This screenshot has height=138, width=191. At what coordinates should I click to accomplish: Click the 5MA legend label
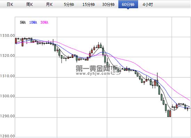point(23,23)
